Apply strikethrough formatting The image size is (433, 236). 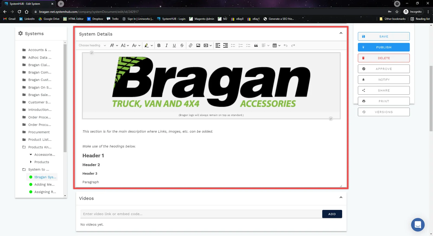[x=182, y=45]
